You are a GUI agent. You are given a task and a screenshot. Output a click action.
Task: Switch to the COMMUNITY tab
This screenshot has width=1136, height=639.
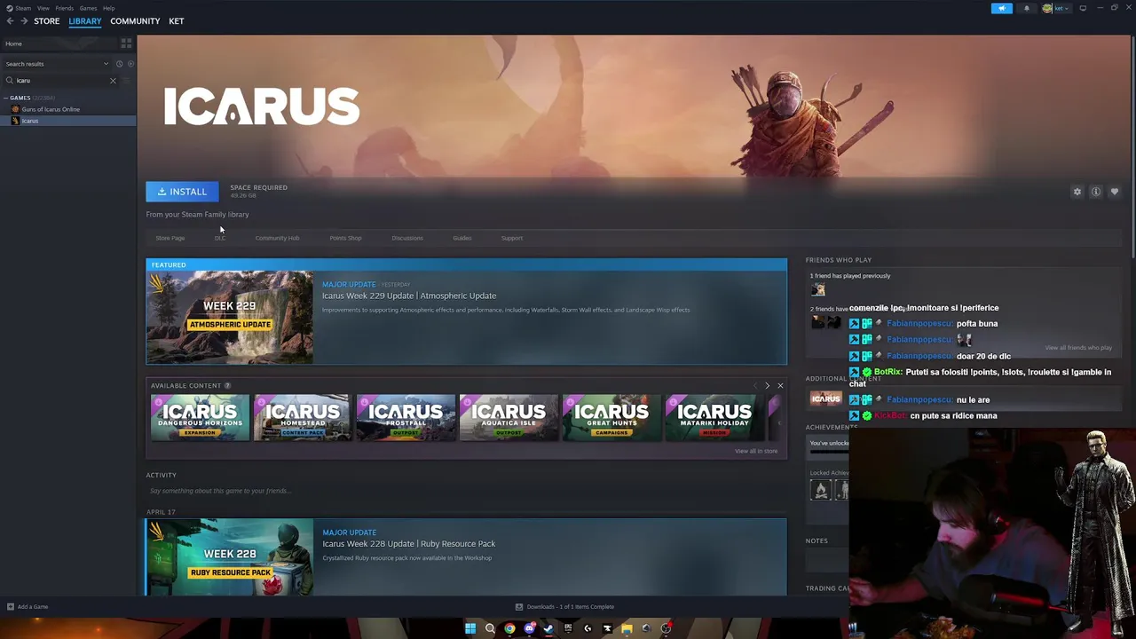(135, 21)
